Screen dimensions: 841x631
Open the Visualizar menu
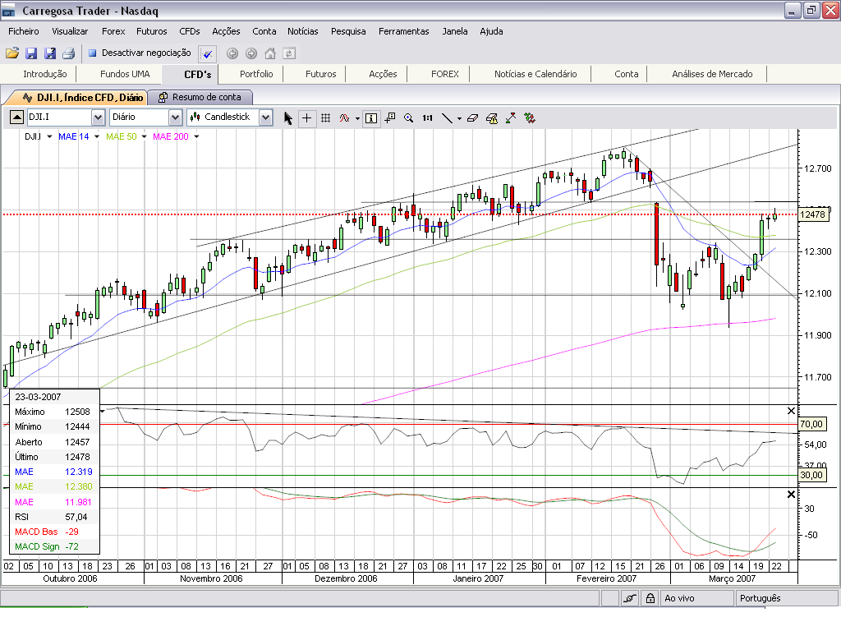70,31
